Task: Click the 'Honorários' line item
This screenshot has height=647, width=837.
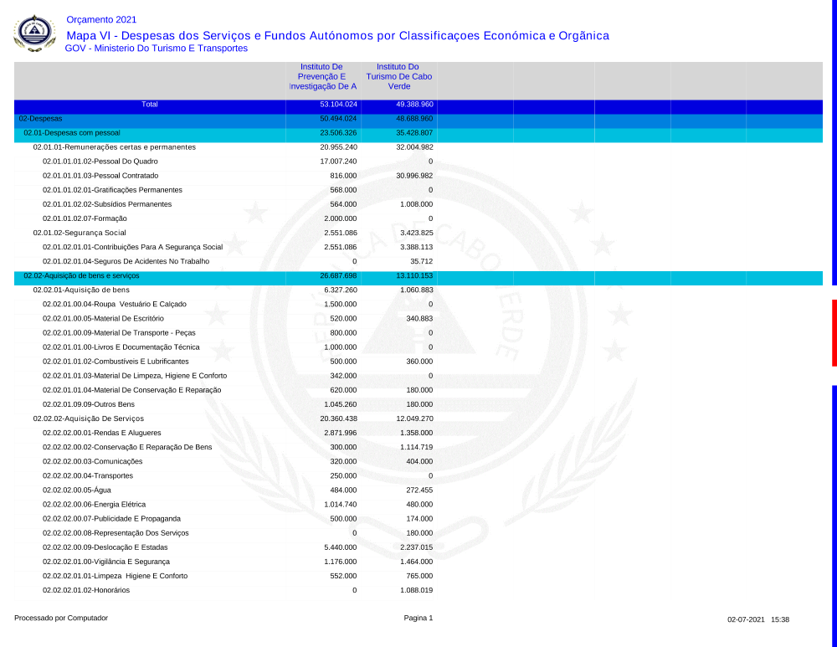Action: tap(86, 590)
